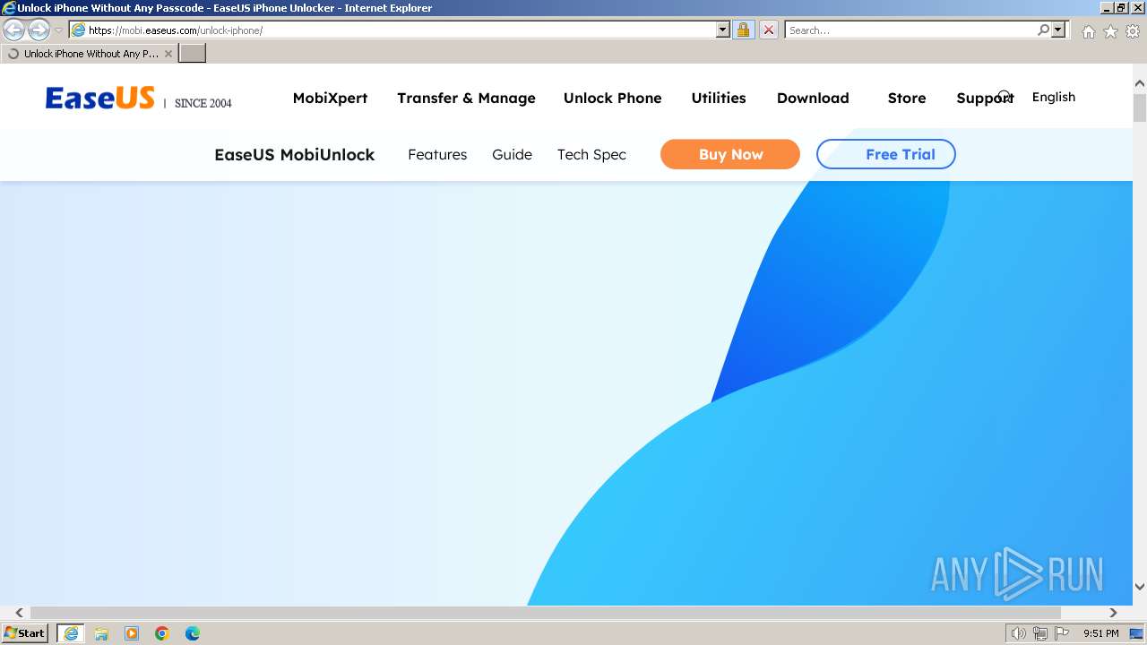Screen dimensions: 1147x645
Task: Click the network tray icon
Action: (x=1040, y=633)
